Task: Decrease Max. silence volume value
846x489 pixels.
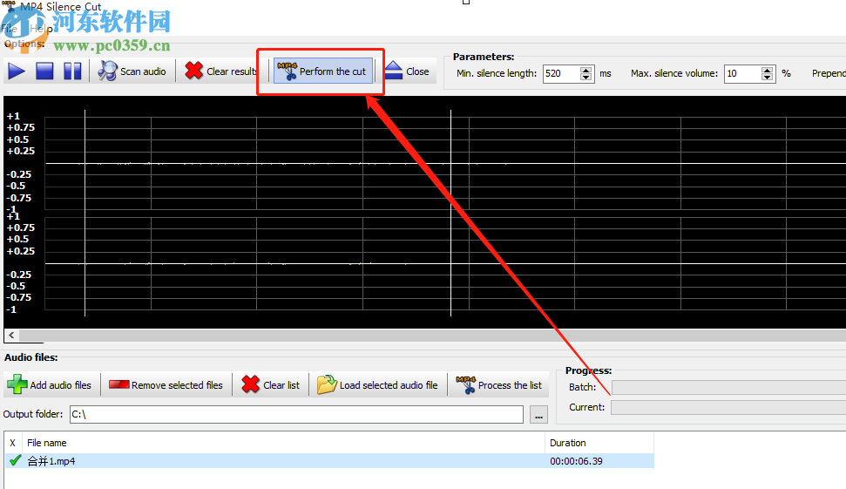Action: tap(768, 78)
